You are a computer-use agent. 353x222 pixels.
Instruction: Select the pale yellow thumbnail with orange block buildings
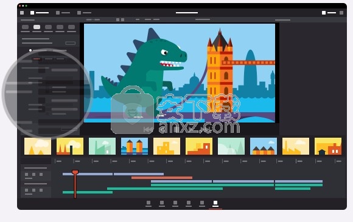[167, 146]
